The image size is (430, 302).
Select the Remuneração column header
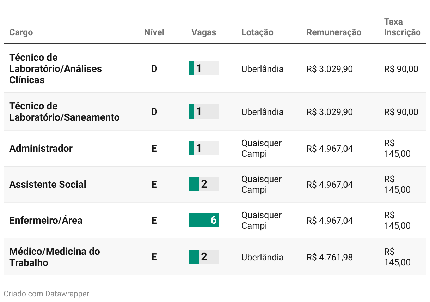coord(334,32)
